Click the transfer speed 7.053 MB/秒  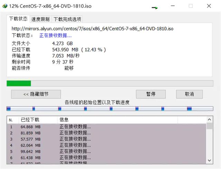point(66,56)
